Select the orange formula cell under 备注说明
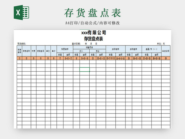Viewport: 185px width, 139px height. click(x=166, y=58)
